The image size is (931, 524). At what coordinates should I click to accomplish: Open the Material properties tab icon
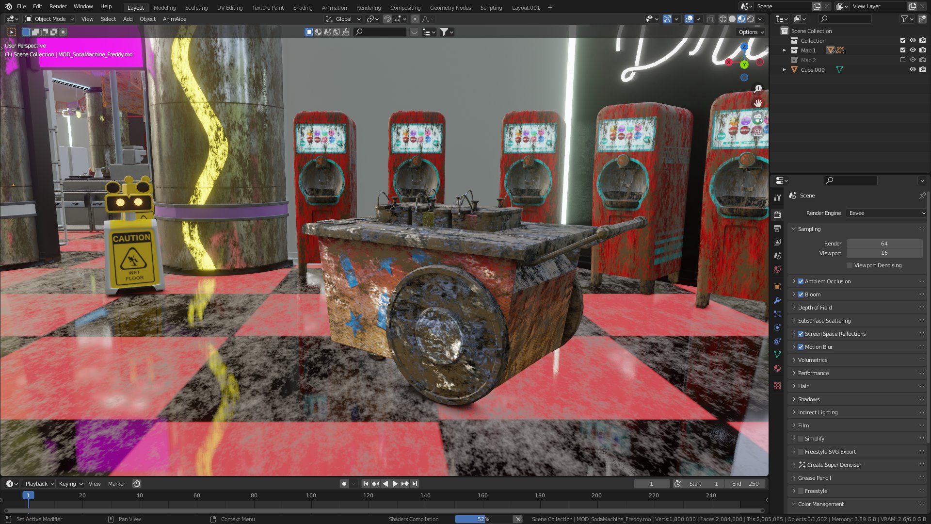777,368
